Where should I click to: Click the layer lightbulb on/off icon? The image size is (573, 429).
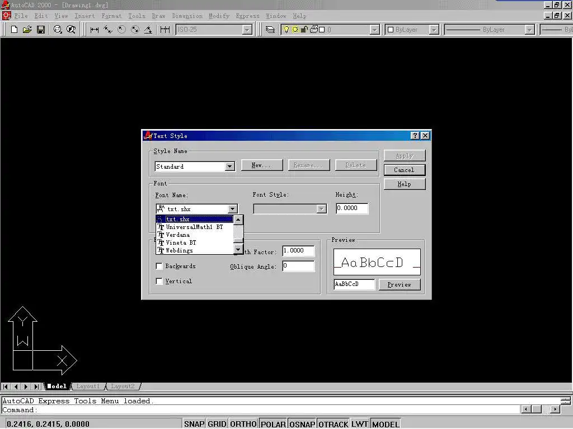click(286, 30)
